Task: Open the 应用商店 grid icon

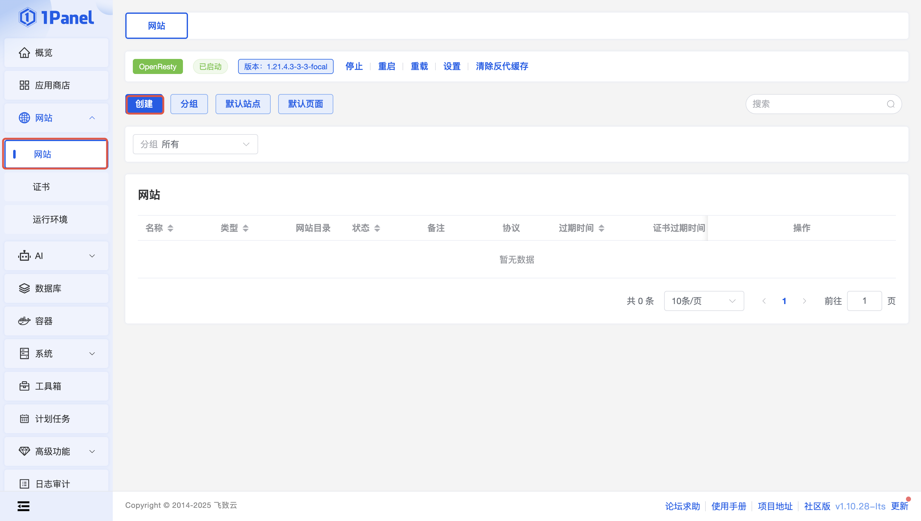Action: (x=24, y=85)
